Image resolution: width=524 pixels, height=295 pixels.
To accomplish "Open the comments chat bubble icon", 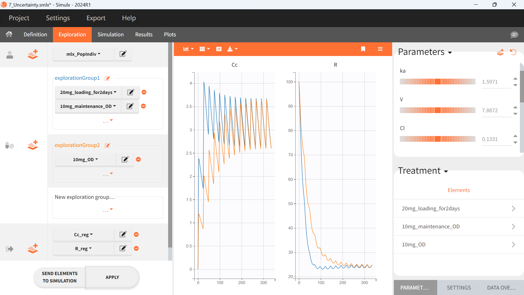I will click(514, 35).
